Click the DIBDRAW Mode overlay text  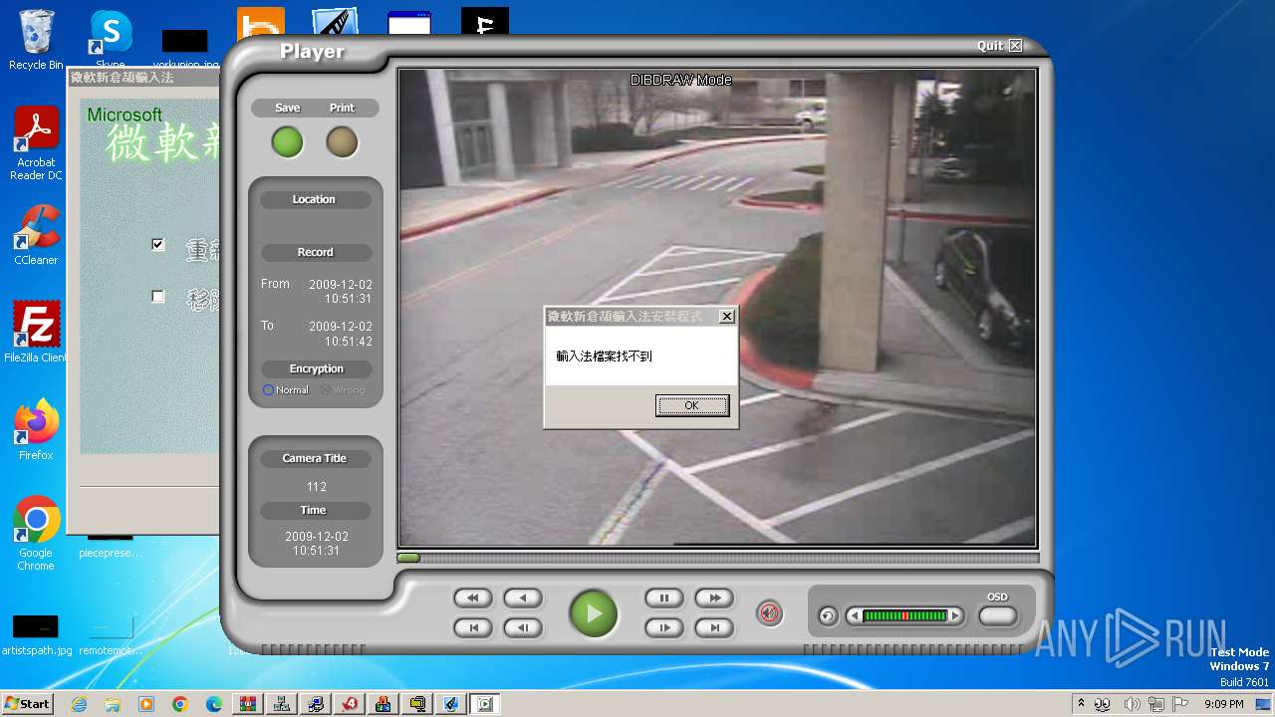pos(681,80)
